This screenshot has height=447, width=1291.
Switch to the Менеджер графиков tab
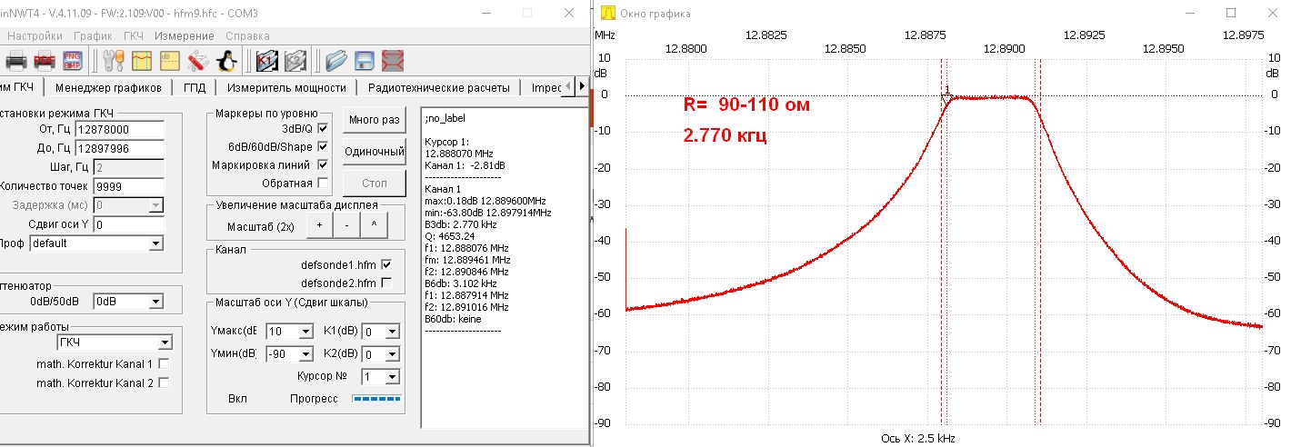pyautogui.click(x=108, y=88)
